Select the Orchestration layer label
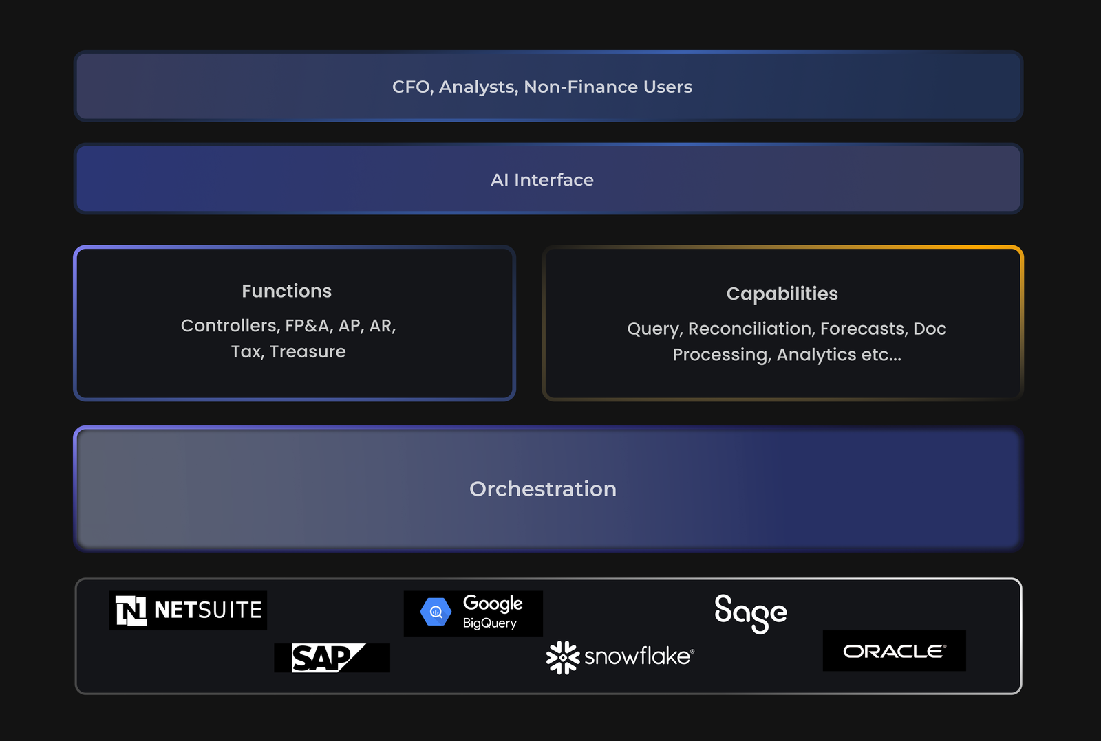The height and width of the screenshot is (741, 1101). coord(542,489)
